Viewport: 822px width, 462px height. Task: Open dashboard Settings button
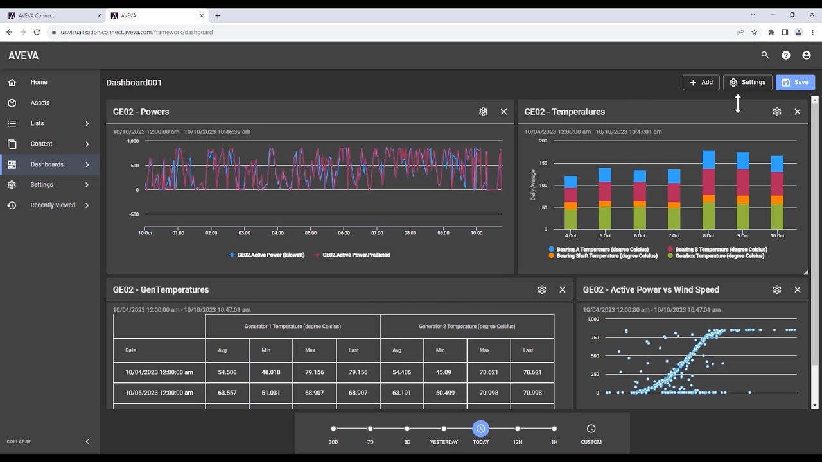[x=748, y=82]
